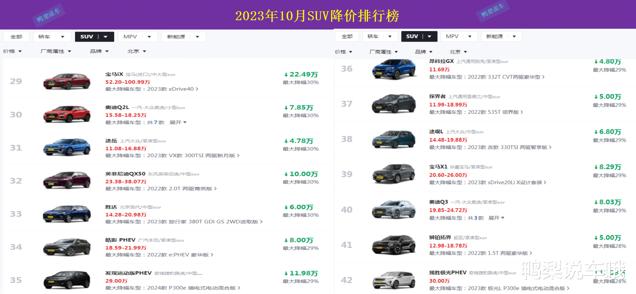This screenshot has width=636, height=294.
Task: Open the 轿车 dropdown in right panel
Action: [380, 37]
